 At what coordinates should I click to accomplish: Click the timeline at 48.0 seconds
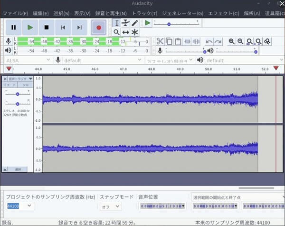(152, 69)
